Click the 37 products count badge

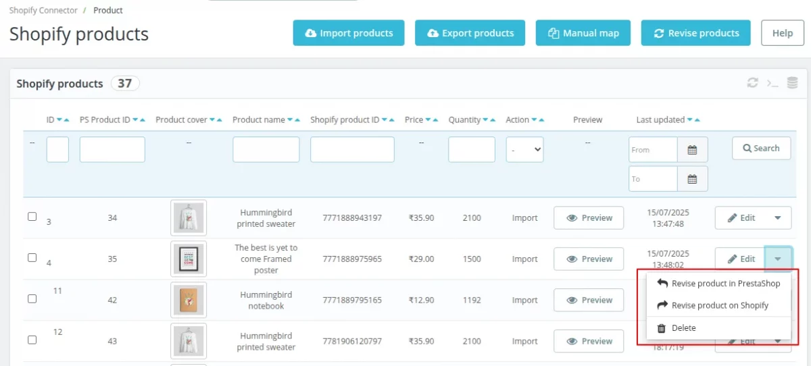coord(124,83)
